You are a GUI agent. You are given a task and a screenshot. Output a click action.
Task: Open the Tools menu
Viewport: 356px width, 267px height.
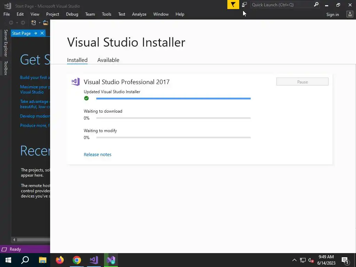[106, 14]
